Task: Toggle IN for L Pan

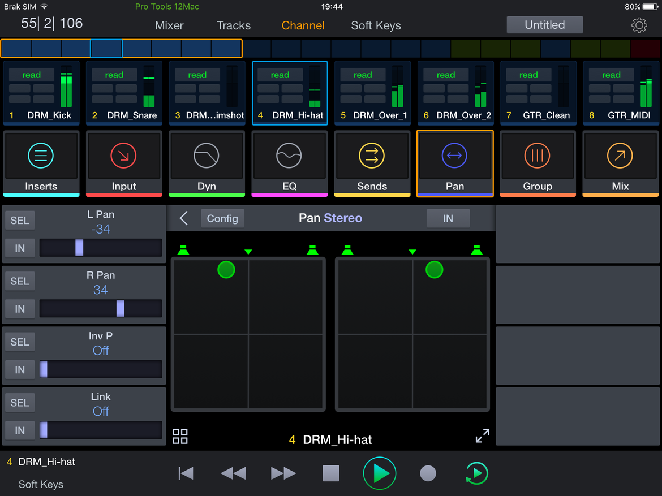Action: (x=20, y=248)
